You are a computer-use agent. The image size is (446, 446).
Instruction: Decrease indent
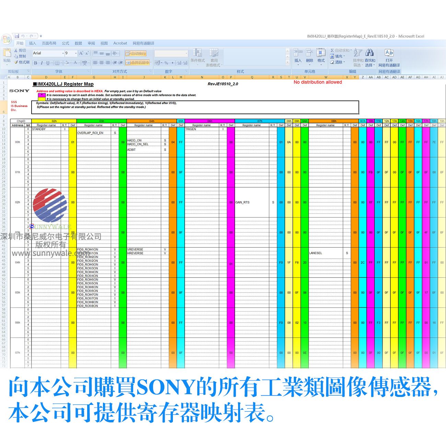[x=115, y=63]
